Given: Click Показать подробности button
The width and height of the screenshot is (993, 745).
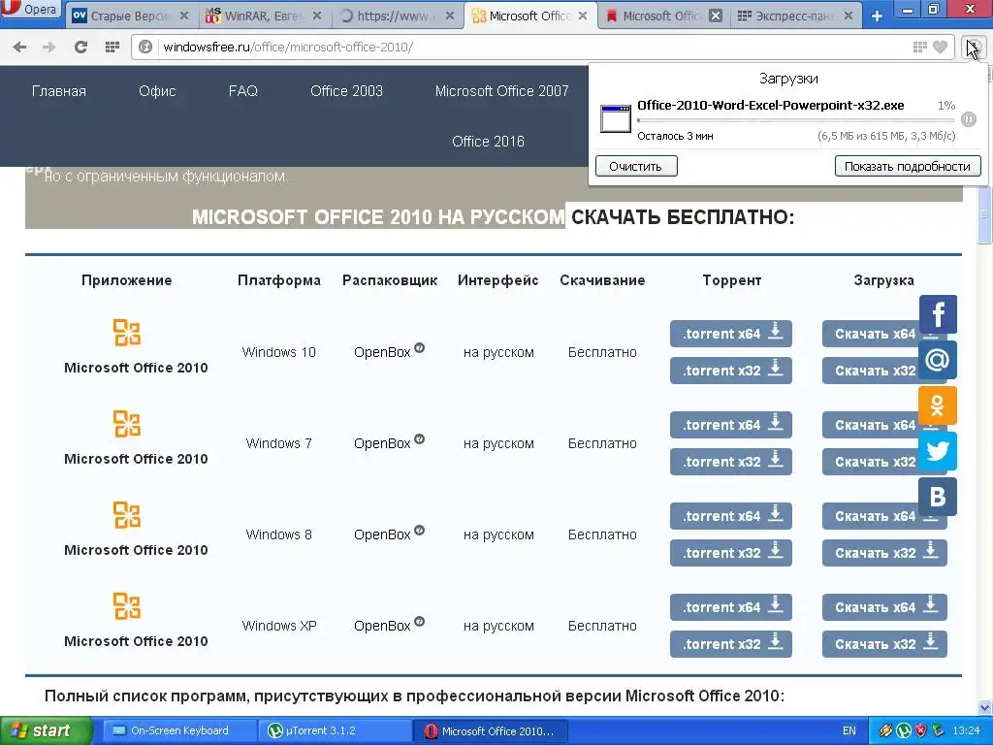Looking at the screenshot, I should (908, 167).
